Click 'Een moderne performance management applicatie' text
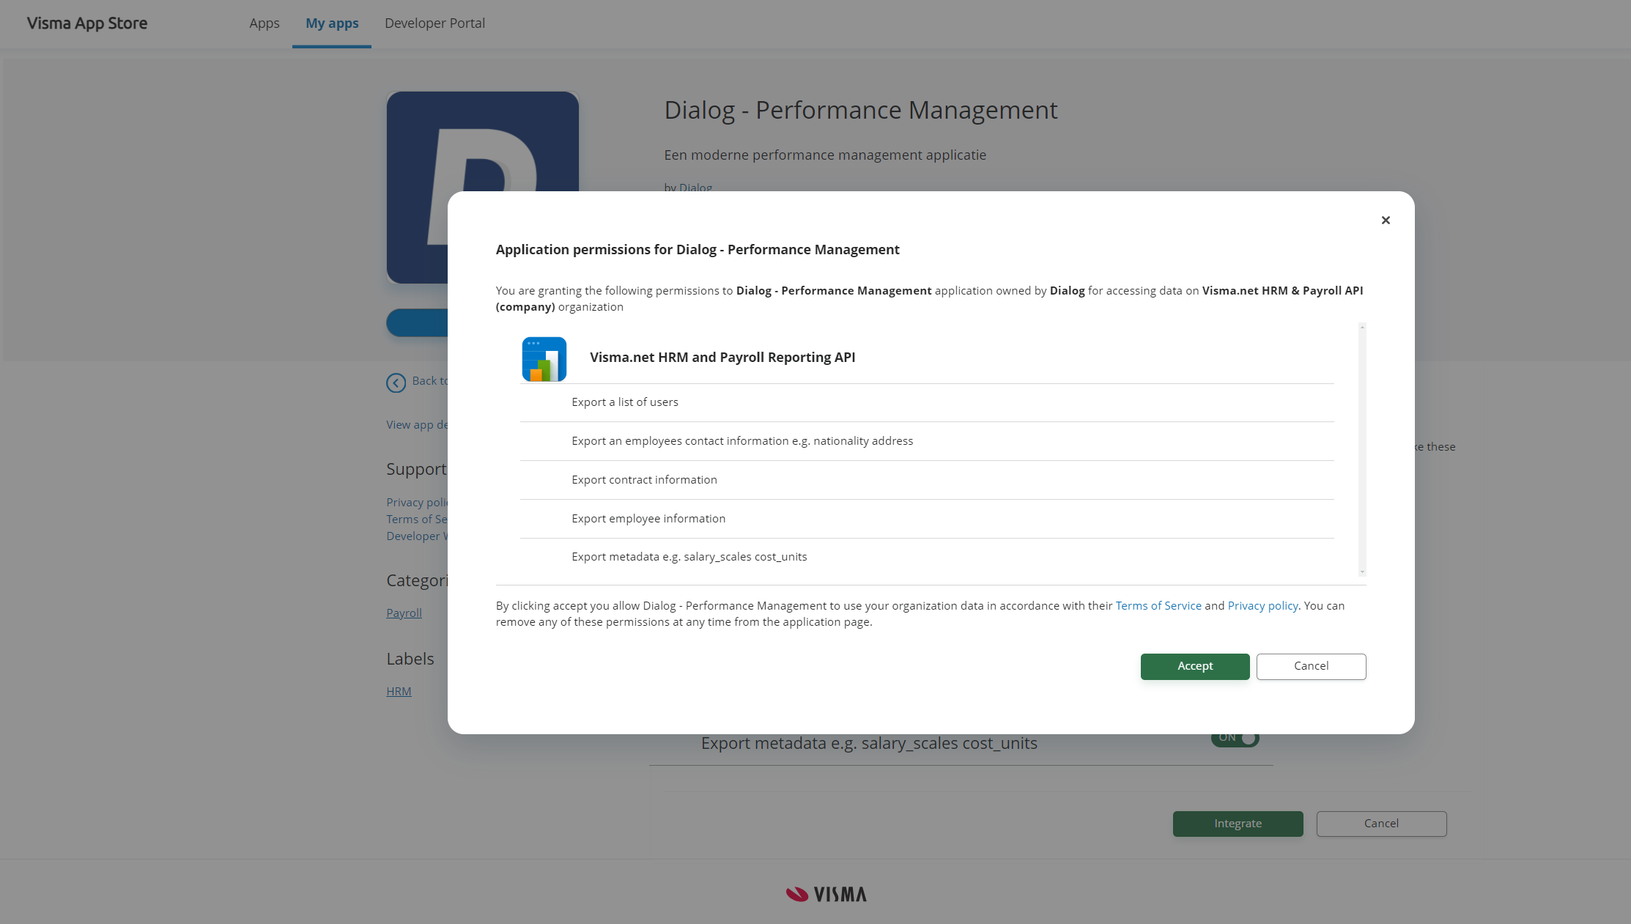Screen dimensions: 1631x924 tap(825, 155)
